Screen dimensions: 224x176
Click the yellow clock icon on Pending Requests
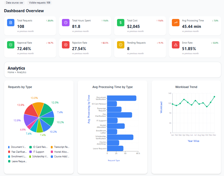pos(120,45)
